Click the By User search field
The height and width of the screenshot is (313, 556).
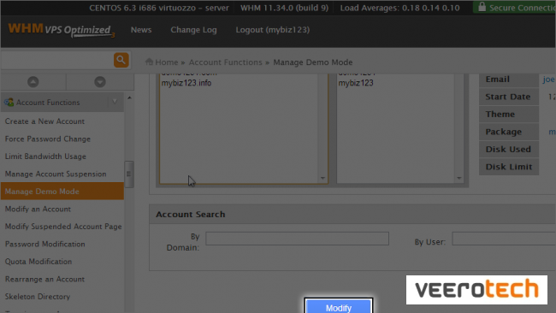(504, 239)
